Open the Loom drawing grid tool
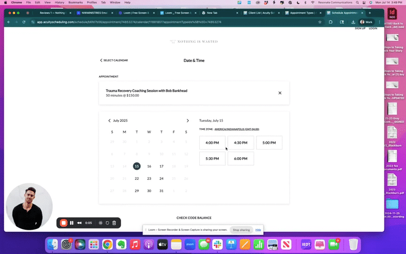The image size is (406, 254). click(x=100, y=223)
